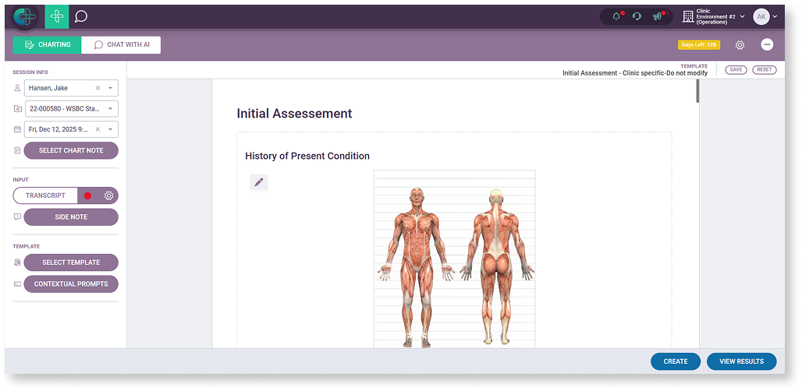
Task: Click the vertical scrollbar of the template
Action: pyautogui.click(x=697, y=92)
